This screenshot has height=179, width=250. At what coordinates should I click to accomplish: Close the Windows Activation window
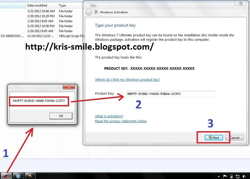[x=241, y=3]
